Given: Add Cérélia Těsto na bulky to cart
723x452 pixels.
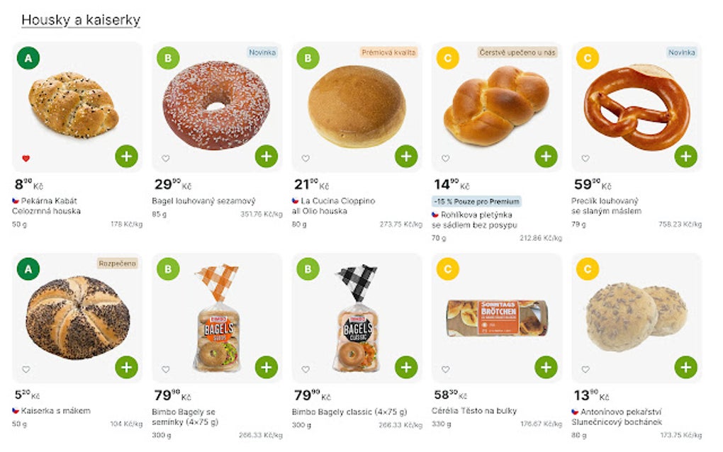Looking at the screenshot, I should [545, 367].
